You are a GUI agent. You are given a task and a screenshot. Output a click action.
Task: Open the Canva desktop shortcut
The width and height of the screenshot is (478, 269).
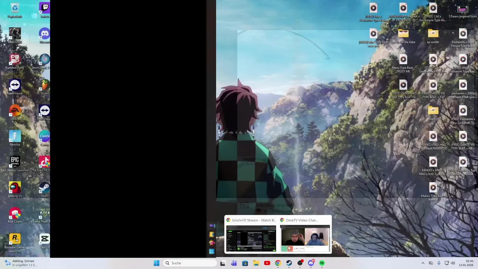tap(44, 138)
